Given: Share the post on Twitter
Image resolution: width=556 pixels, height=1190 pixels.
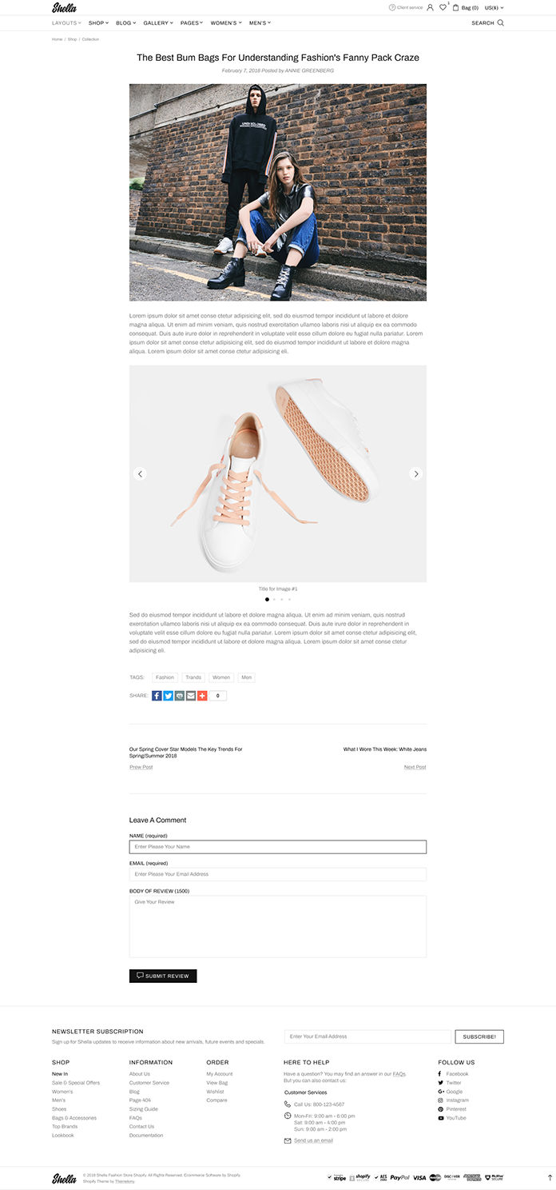Looking at the screenshot, I should (x=169, y=696).
